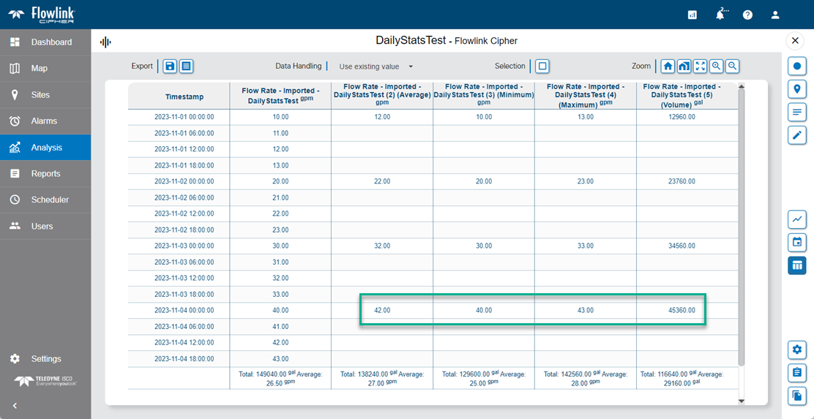Toggle the Selection checkbox
Viewport: 814px width, 419px height.
coord(542,67)
